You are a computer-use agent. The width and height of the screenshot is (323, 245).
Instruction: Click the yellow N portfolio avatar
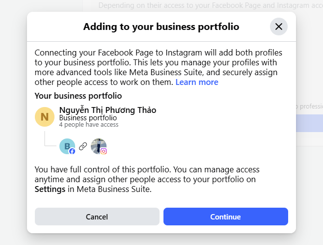click(45, 117)
